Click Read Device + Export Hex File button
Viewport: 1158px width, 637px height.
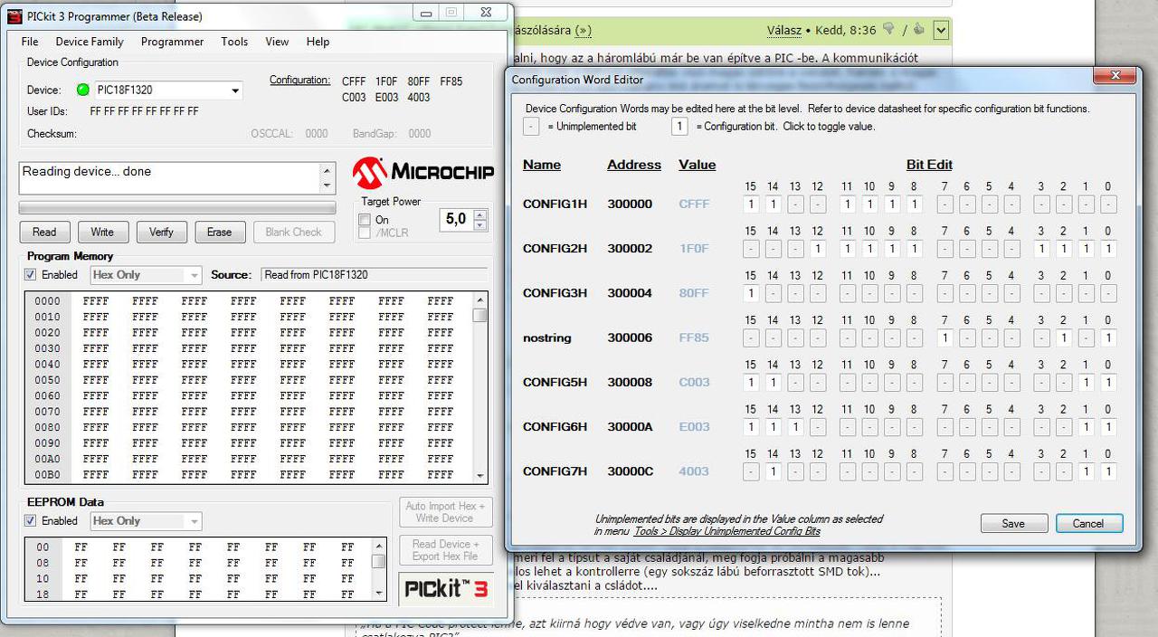446,550
